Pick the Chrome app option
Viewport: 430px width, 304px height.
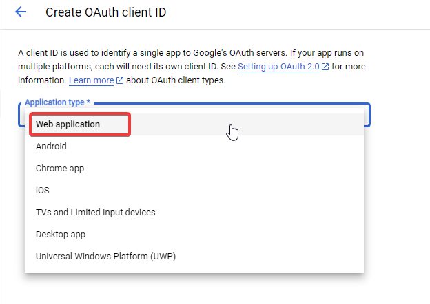(60, 169)
